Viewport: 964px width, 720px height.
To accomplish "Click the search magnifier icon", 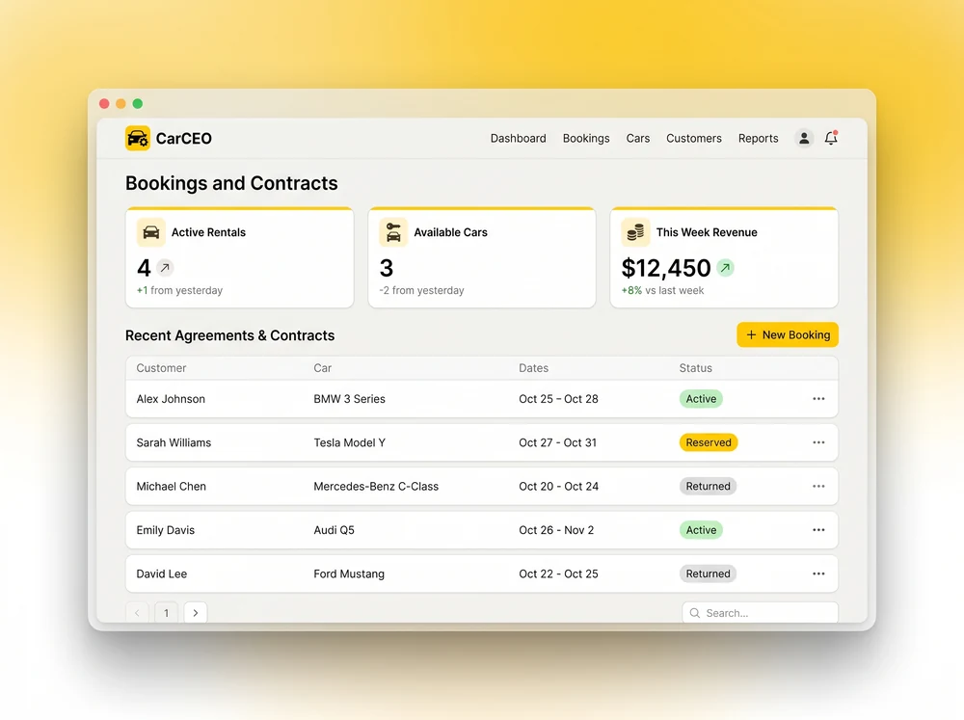I will (x=695, y=613).
